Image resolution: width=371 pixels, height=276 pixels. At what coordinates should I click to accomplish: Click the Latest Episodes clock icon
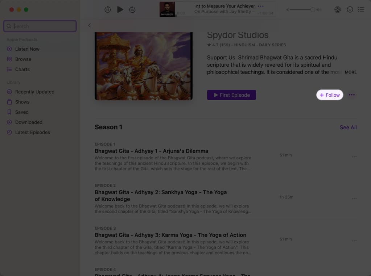(x=9, y=132)
